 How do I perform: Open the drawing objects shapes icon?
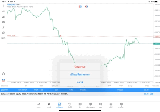point(3,33)
